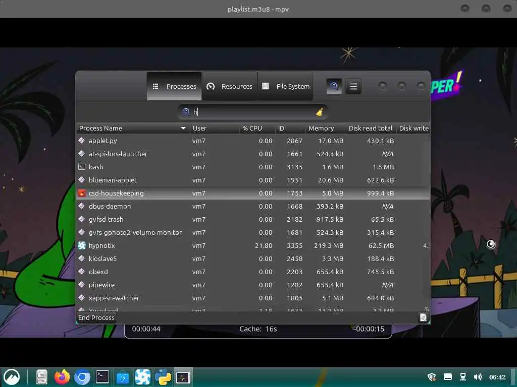Clear the search field with the broom icon
The width and height of the screenshot is (517, 387).
click(319, 112)
